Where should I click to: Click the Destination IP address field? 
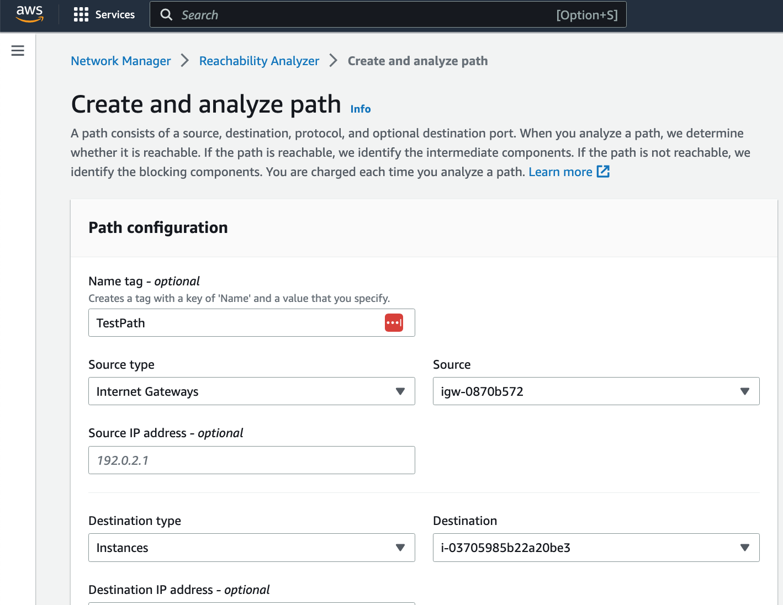(251, 603)
